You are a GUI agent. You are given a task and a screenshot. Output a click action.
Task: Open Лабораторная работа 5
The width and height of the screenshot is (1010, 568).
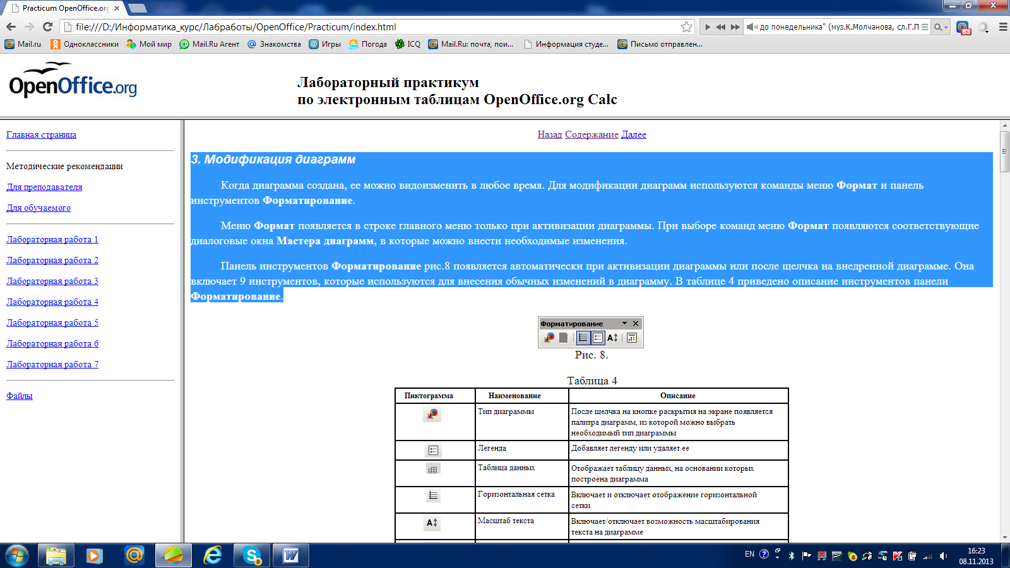pyautogui.click(x=52, y=322)
